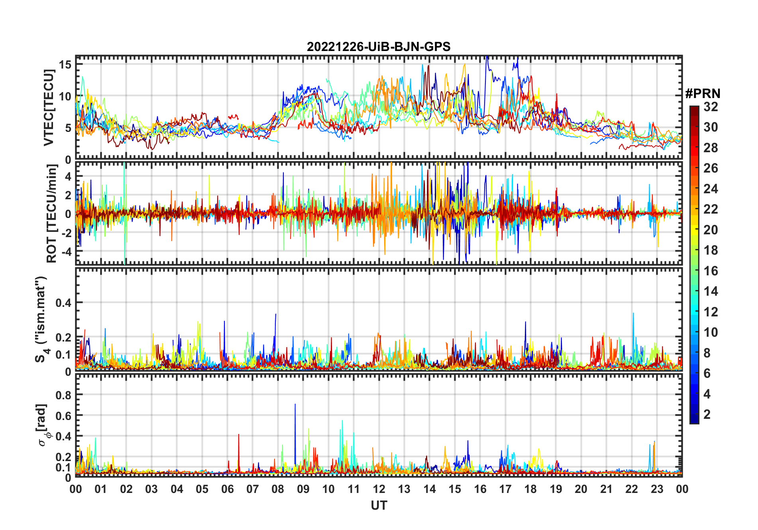This screenshot has width=758, height=530.
Task: Select tick label 14 beside the PRN colorbar
Action: [x=711, y=291]
